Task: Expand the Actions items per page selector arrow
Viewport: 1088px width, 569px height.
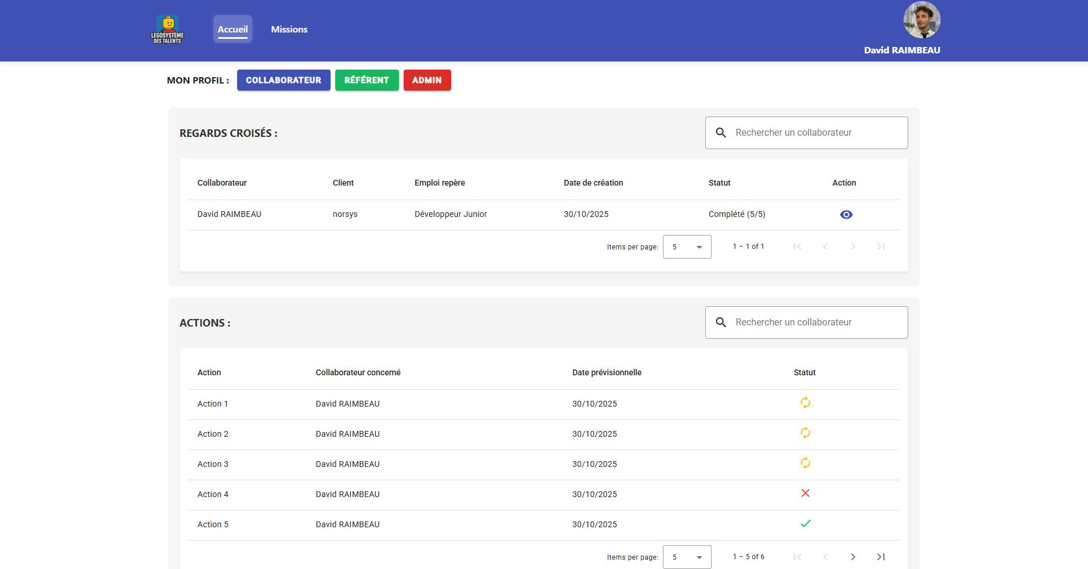Action: point(698,557)
